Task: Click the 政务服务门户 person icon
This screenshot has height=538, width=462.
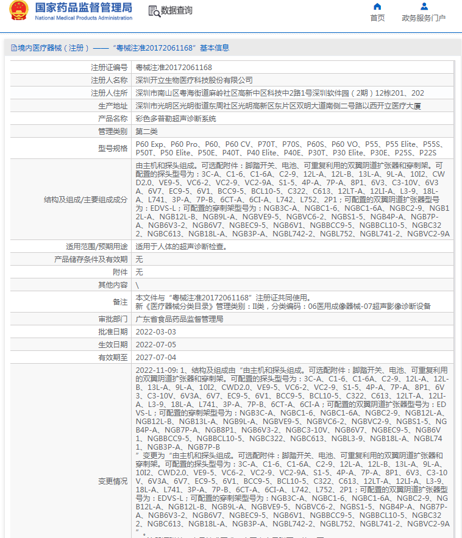Action: click(424, 7)
